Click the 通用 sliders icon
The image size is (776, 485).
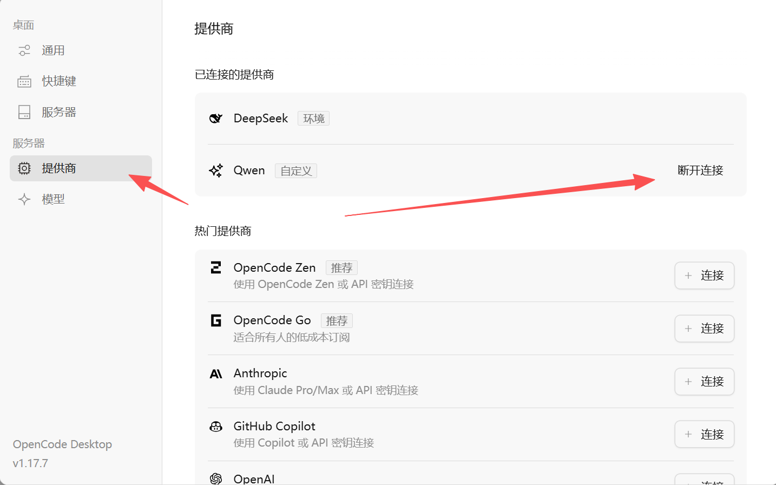[x=24, y=50]
